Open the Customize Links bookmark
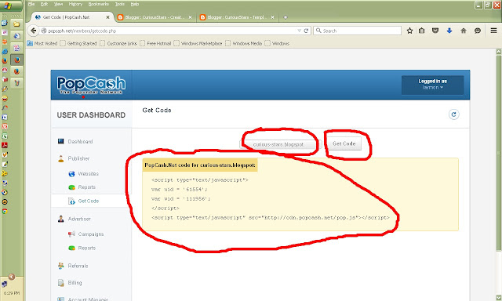The image size is (502, 301). click(118, 43)
